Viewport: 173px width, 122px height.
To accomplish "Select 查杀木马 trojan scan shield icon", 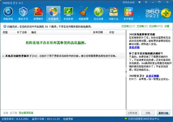I will pos(23,13).
